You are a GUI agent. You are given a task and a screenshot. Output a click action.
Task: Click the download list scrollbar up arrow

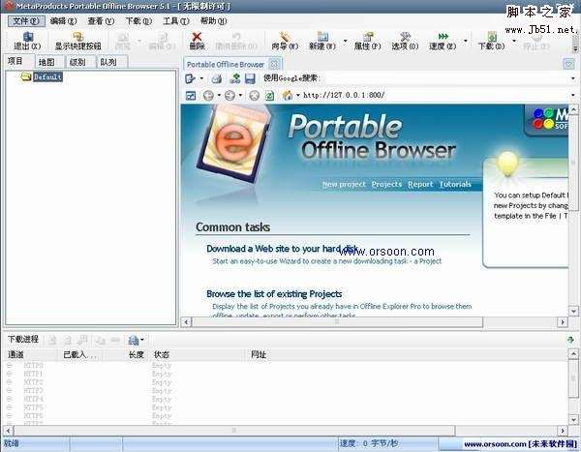(573, 354)
